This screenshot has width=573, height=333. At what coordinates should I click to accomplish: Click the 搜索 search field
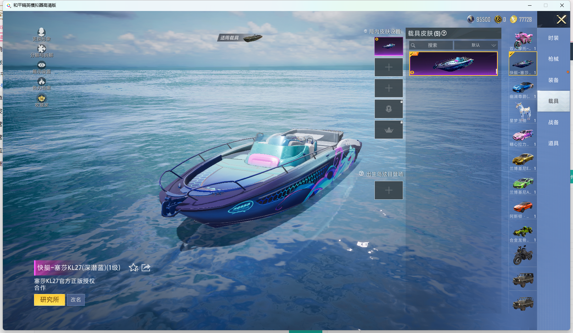point(431,45)
